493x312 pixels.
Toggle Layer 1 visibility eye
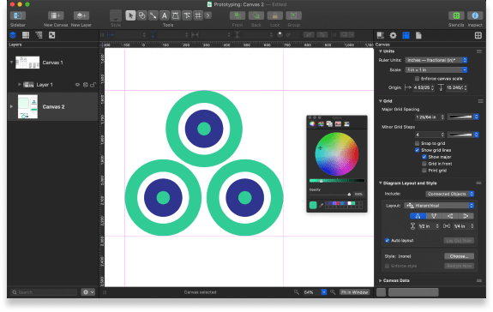(77, 85)
